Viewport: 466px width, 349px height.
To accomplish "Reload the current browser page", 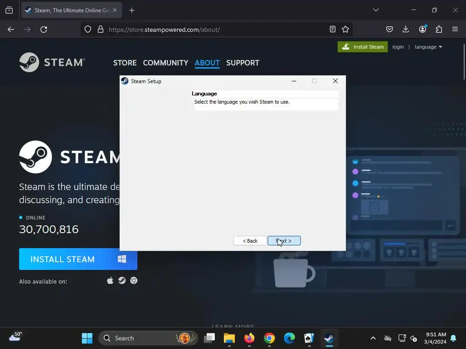I will pos(44,30).
